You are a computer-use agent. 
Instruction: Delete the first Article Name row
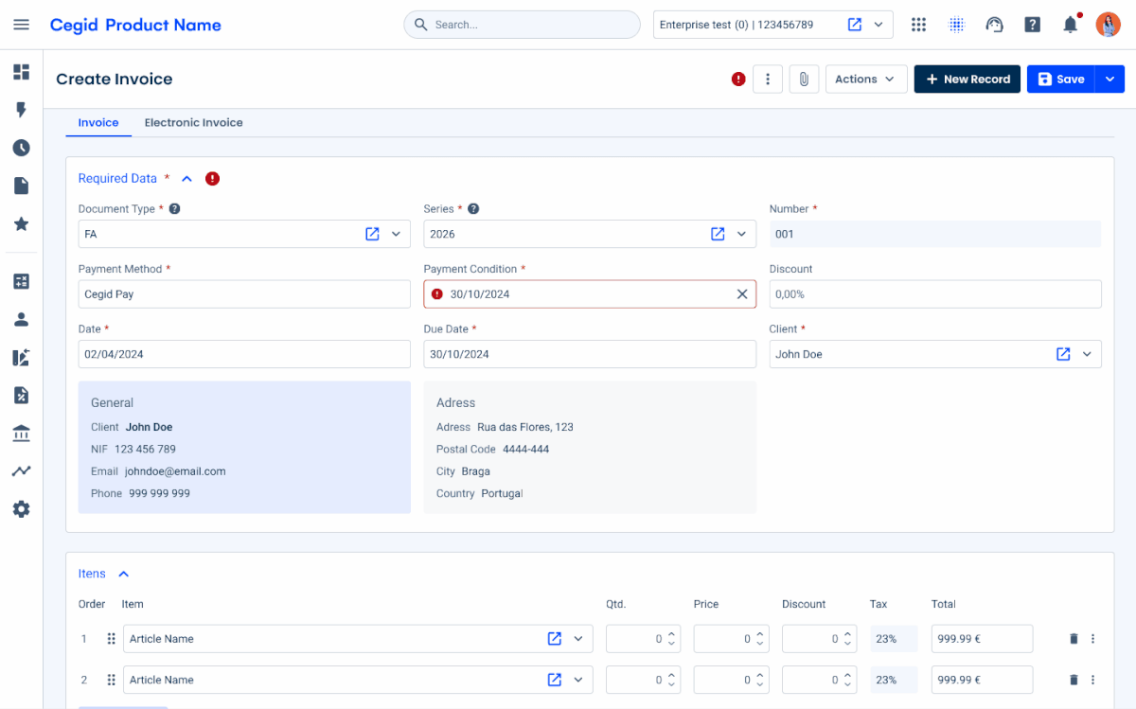(x=1074, y=638)
